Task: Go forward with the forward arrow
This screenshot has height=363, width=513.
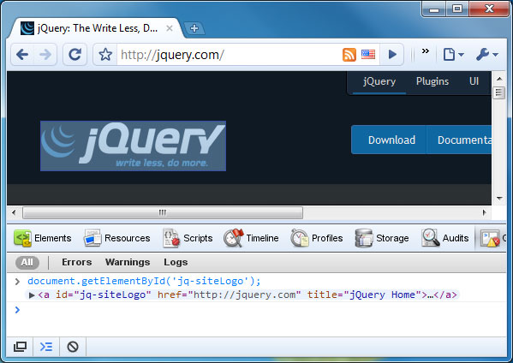Action: (x=45, y=54)
